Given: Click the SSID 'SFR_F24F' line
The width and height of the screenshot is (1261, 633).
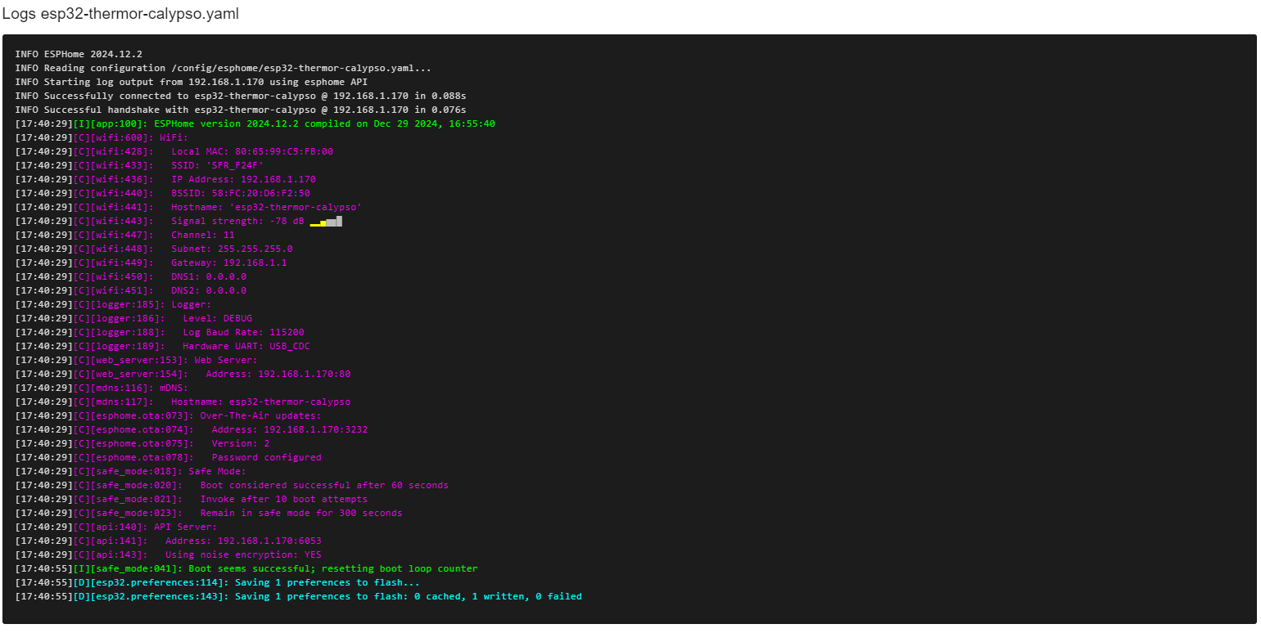Looking at the screenshot, I should pos(139,165).
